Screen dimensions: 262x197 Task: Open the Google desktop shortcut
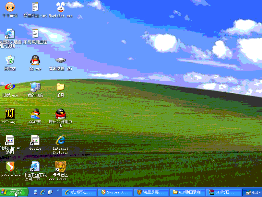tap(35, 140)
